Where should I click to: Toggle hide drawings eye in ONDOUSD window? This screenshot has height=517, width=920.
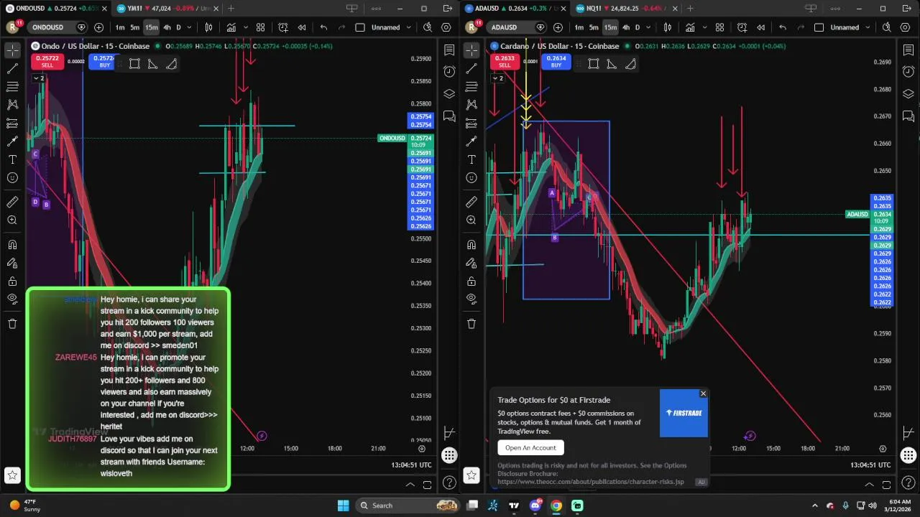click(x=12, y=299)
